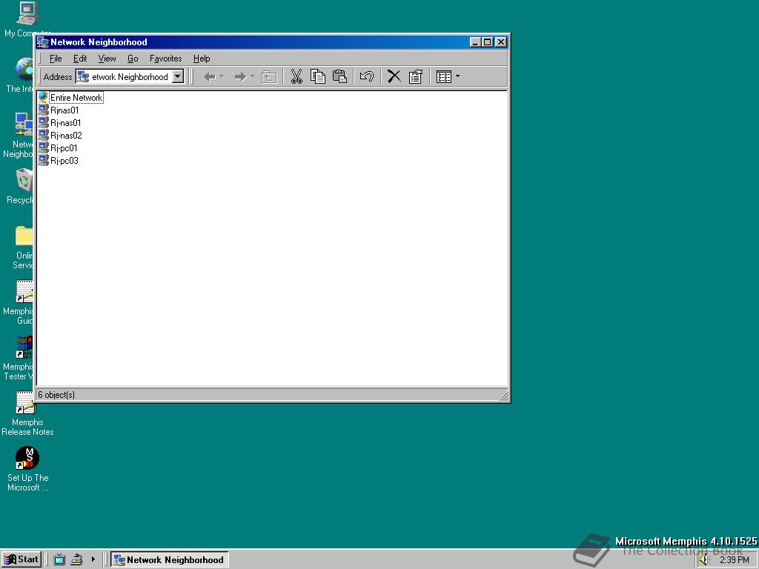Click the second quick launch icon beside TV

pos(76,560)
